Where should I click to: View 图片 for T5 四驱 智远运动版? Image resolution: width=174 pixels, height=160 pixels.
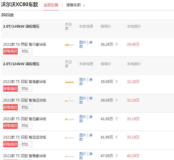tap(83, 135)
